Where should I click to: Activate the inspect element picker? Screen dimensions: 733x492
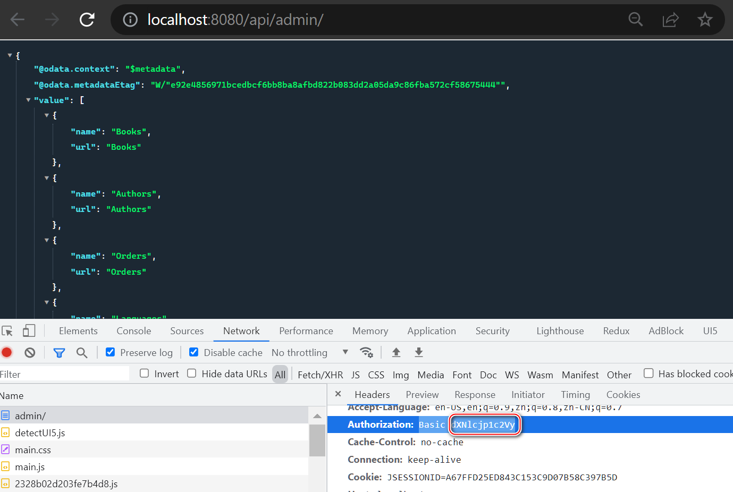coord(7,331)
